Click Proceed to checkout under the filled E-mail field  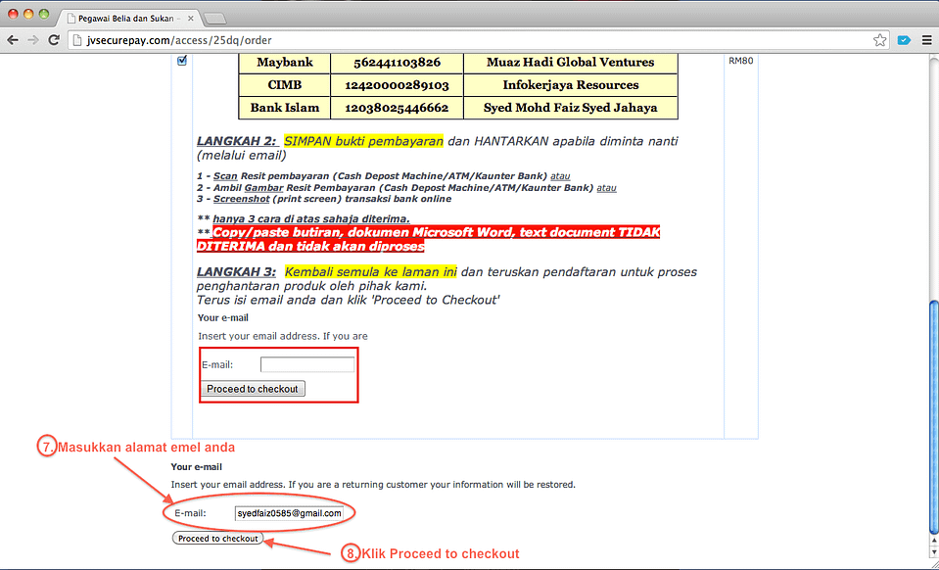pyautogui.click(x=218, y=539)
